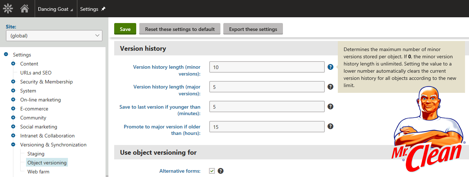Open the Dancing Goat site menu
The height and width of the screenshot is (177, 469).
(55, 9)
